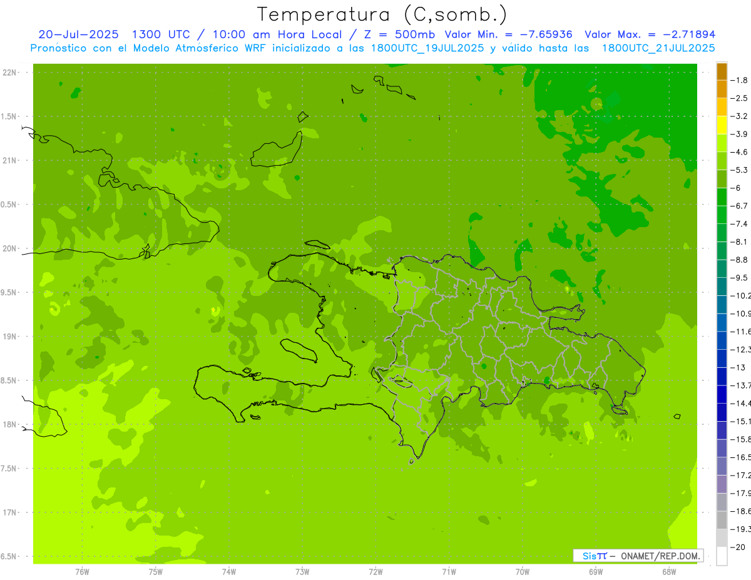The image size is (751, 580).
Task: Click the '-20' colorbar value label
Action: point(738,547)
